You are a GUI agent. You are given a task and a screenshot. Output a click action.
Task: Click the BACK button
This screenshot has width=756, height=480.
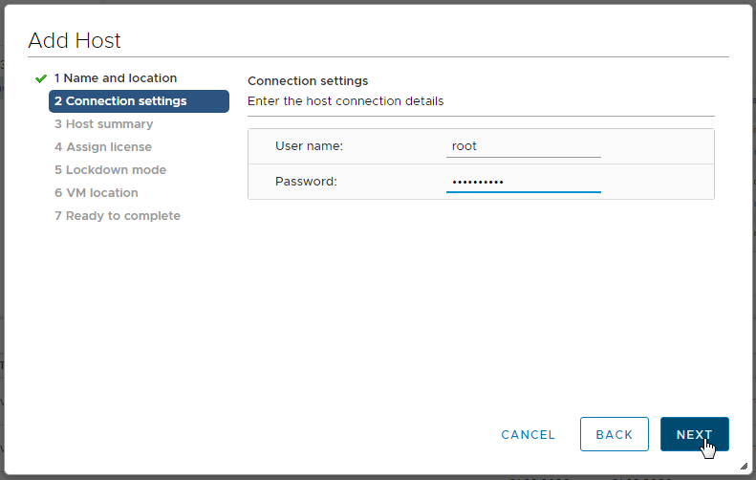[x=614, y=434]
